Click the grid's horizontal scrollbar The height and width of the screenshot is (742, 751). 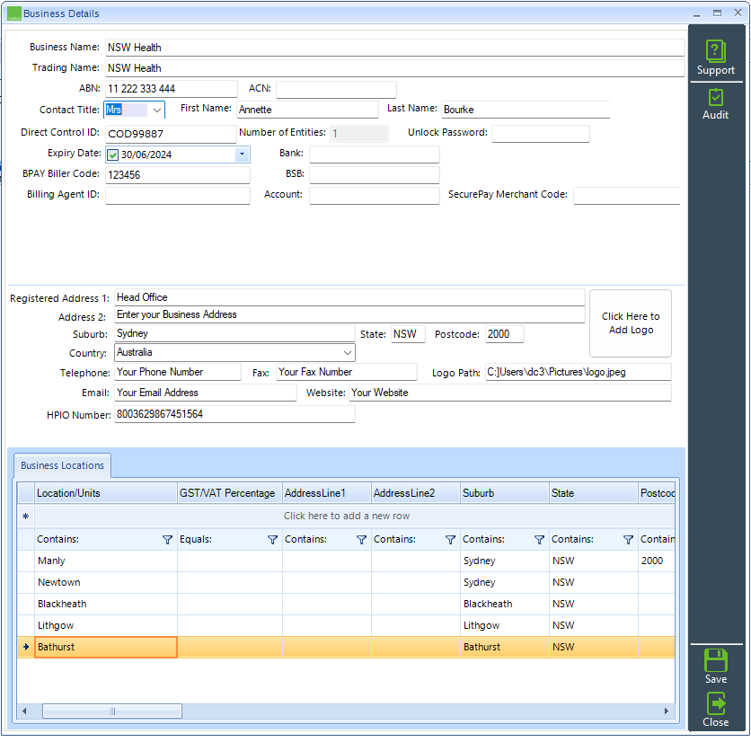[x=111, y=711]
